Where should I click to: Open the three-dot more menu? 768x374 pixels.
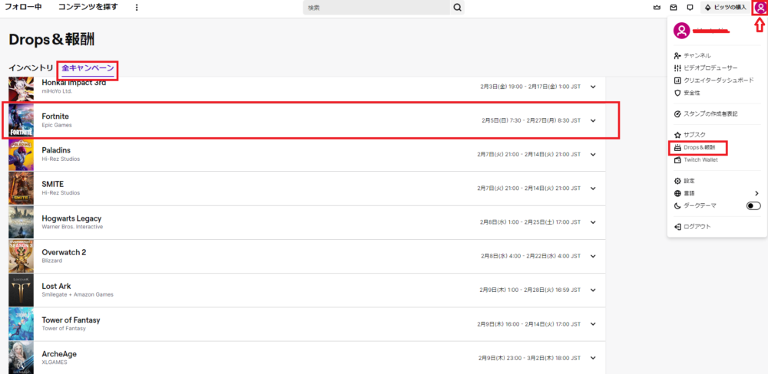click(137, 8)
